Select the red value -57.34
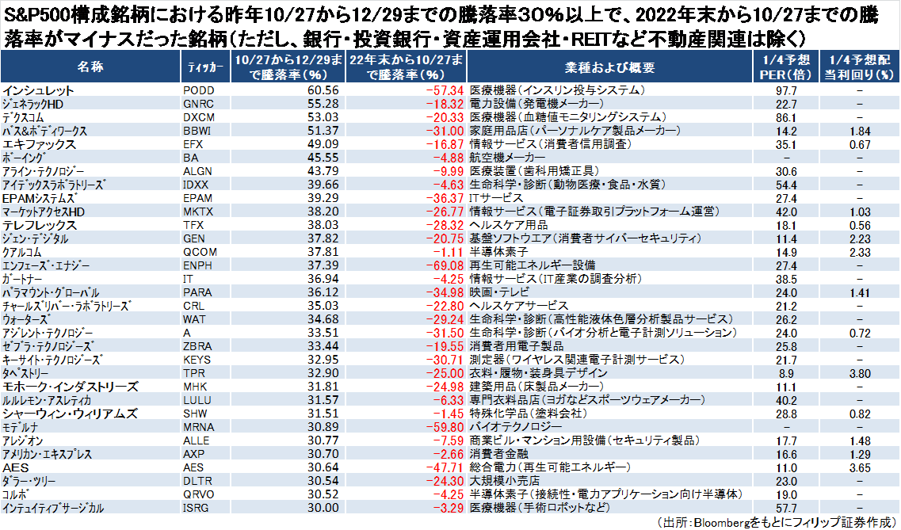The height and width of the screenshot is (530, 901). (445, 91)
